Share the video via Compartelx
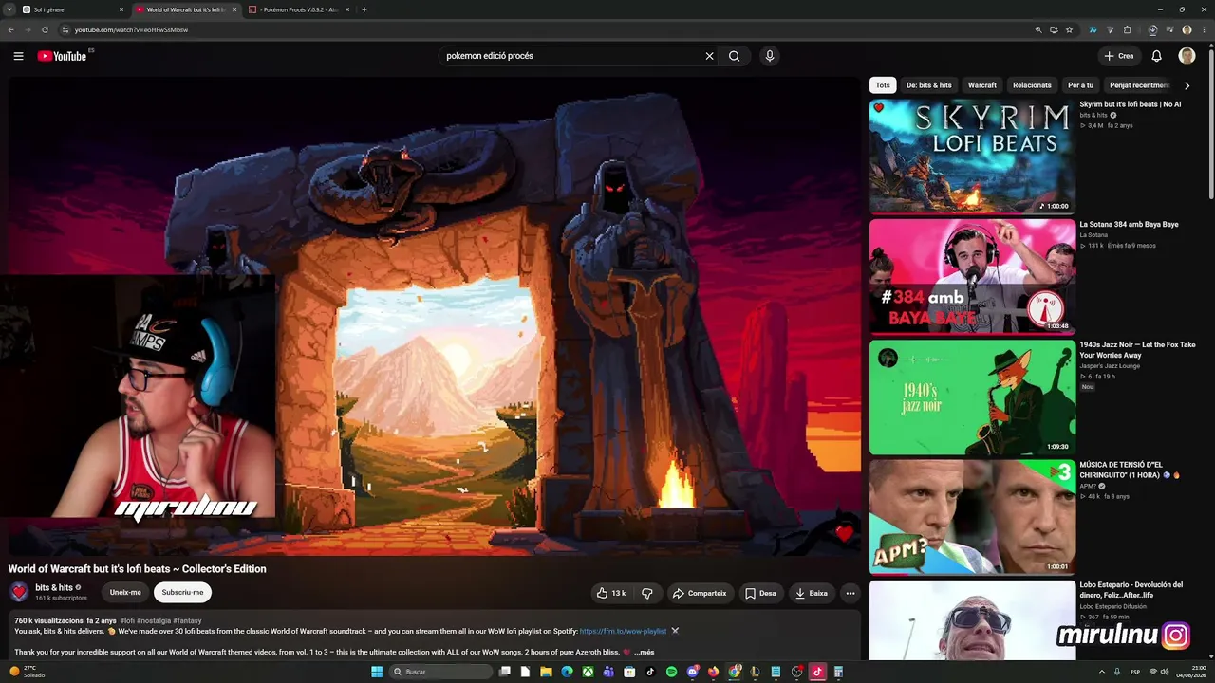Viewport: 1215px width, 683px height. (700, 593)
